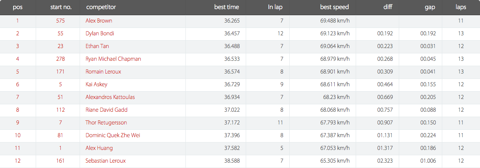Sort by the pos column header
The width and height of the screenshot is (480, 168).
[x=18, y=7]
